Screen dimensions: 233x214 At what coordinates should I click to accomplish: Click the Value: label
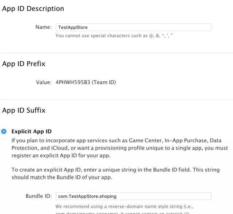click(x=44, y=82)
